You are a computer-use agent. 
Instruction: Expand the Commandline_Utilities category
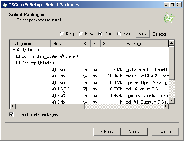(x=18, y=56)
